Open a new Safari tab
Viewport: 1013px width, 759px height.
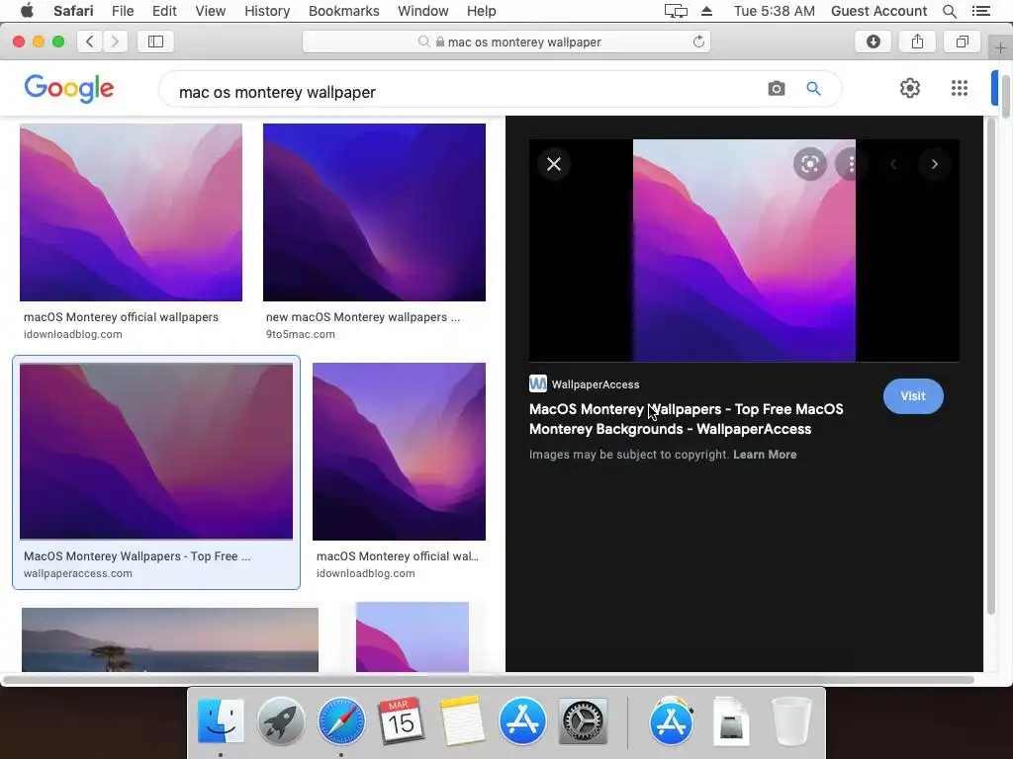(x=1000, y=47)
